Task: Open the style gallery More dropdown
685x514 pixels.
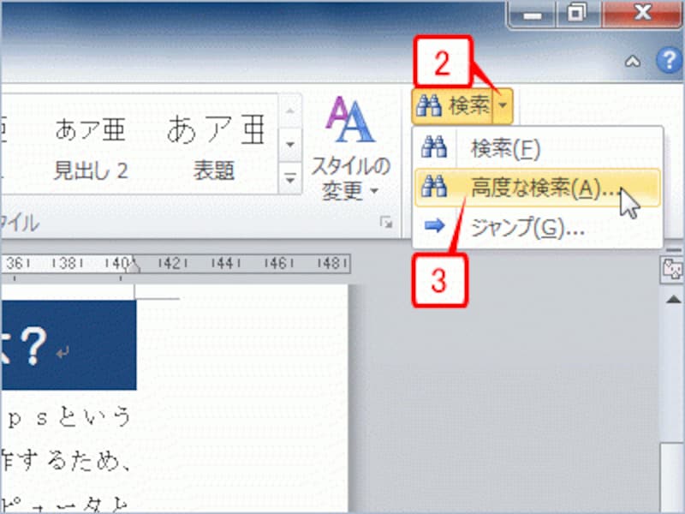Action: point(289,178)
